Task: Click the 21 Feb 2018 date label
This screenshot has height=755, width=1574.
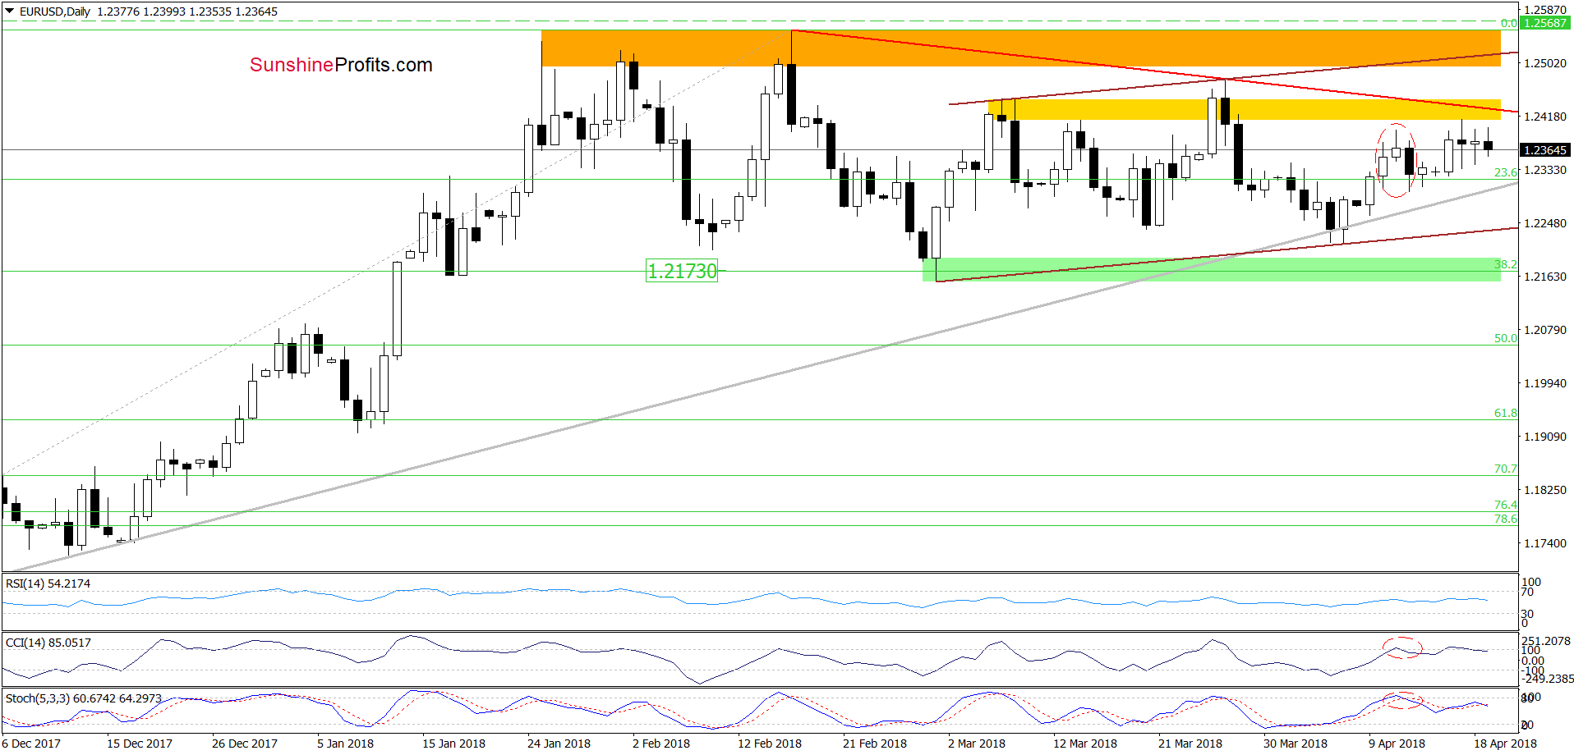Action: click(x=875, y=744)
